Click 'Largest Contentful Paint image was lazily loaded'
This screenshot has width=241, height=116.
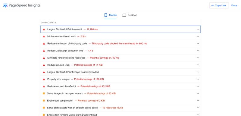point(73,72)
